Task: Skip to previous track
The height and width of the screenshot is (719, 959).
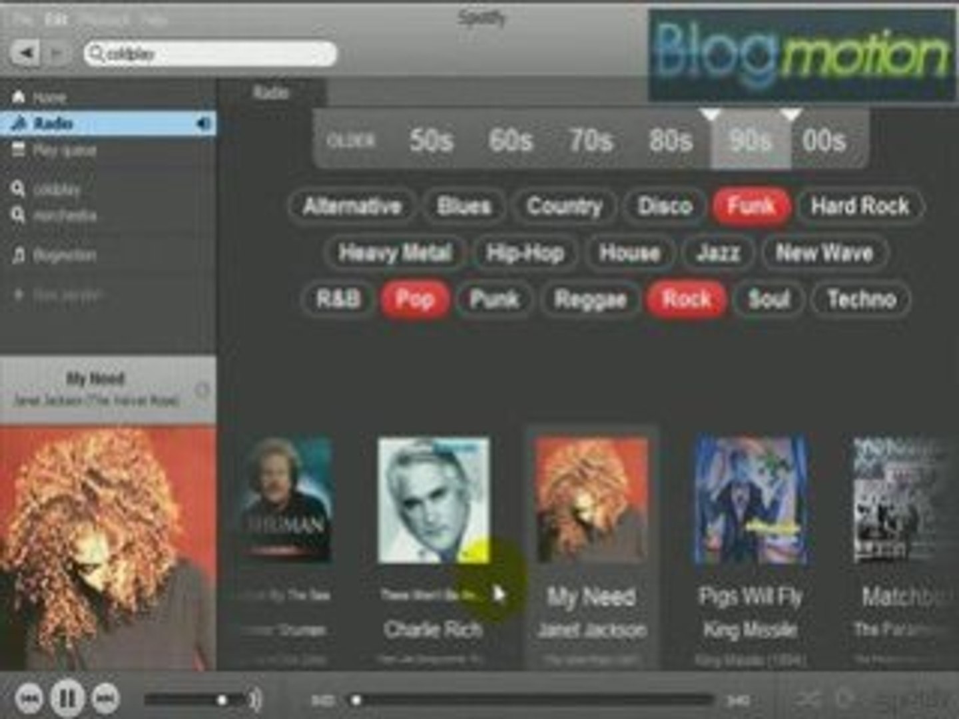Action: tap(29, 698)
